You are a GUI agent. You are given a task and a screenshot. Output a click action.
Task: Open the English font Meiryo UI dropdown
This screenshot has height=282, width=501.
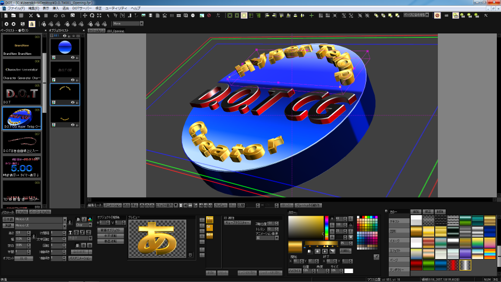[65, 226]
